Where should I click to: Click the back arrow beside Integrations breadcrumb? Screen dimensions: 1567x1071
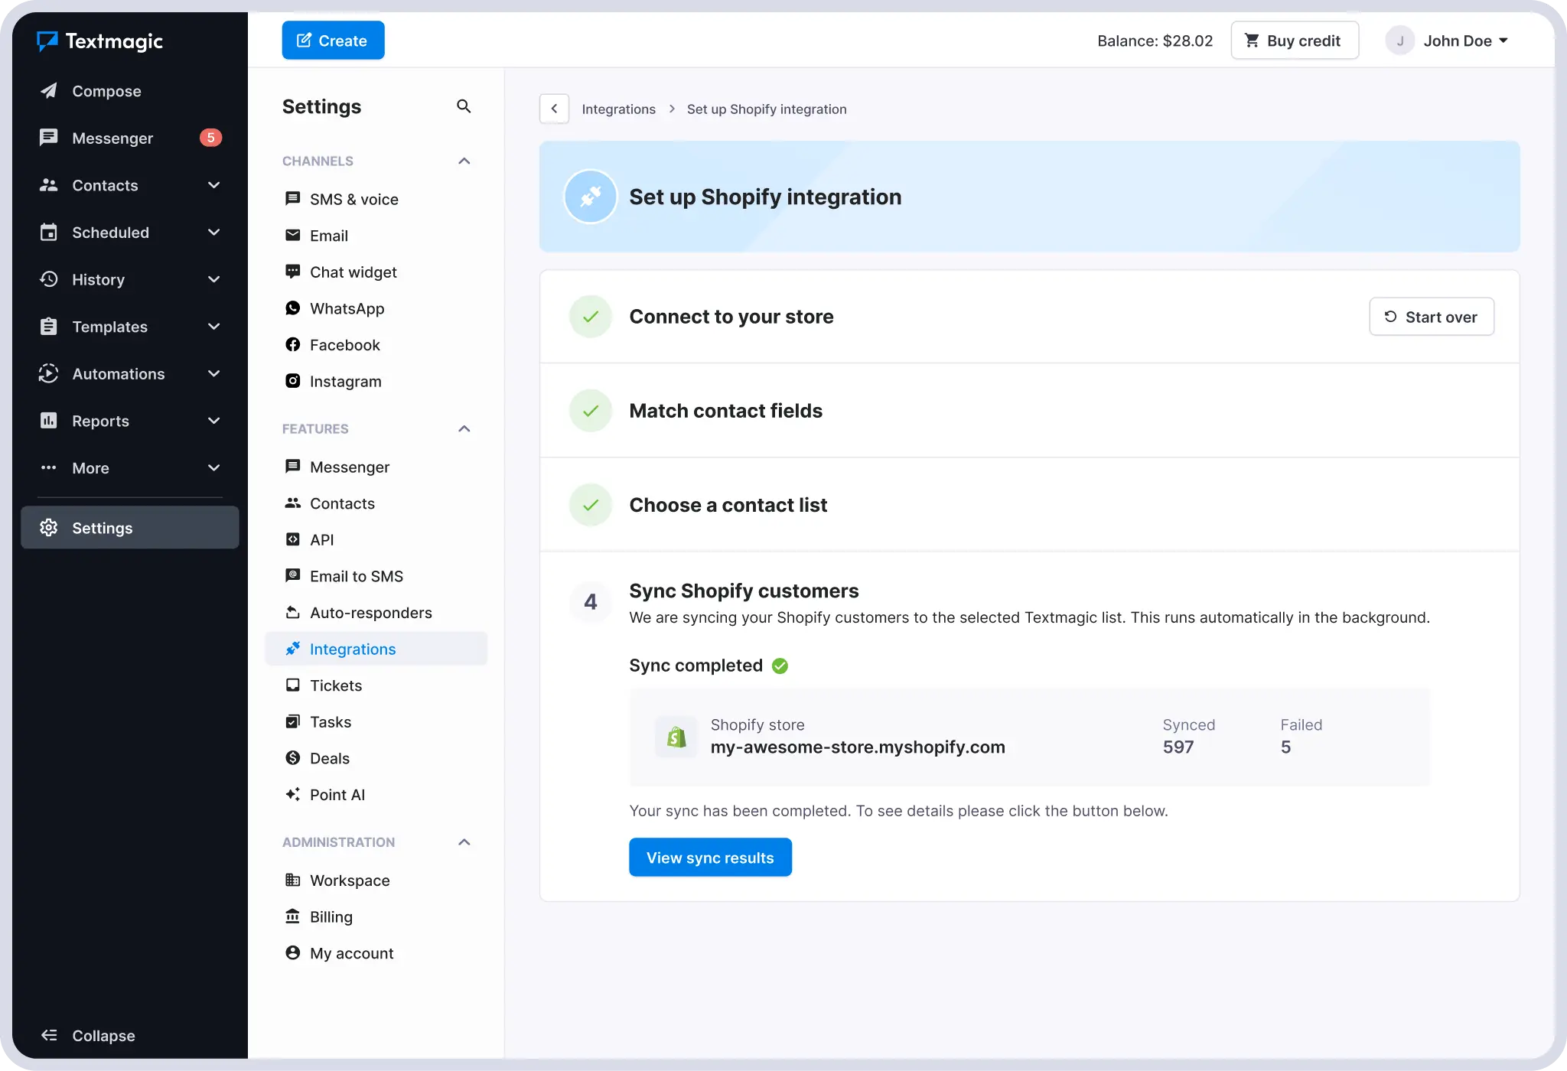click(x=554, y=109)
